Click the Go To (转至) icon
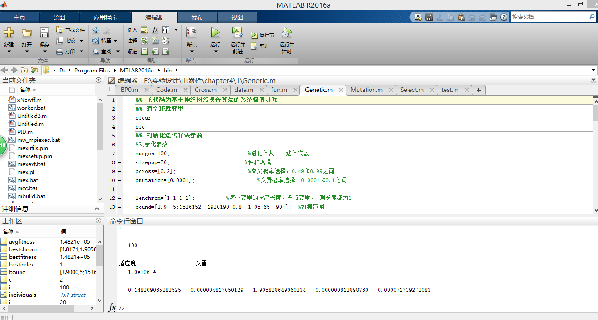This screenshot has height=320, width=598. [x=96, y=41]
